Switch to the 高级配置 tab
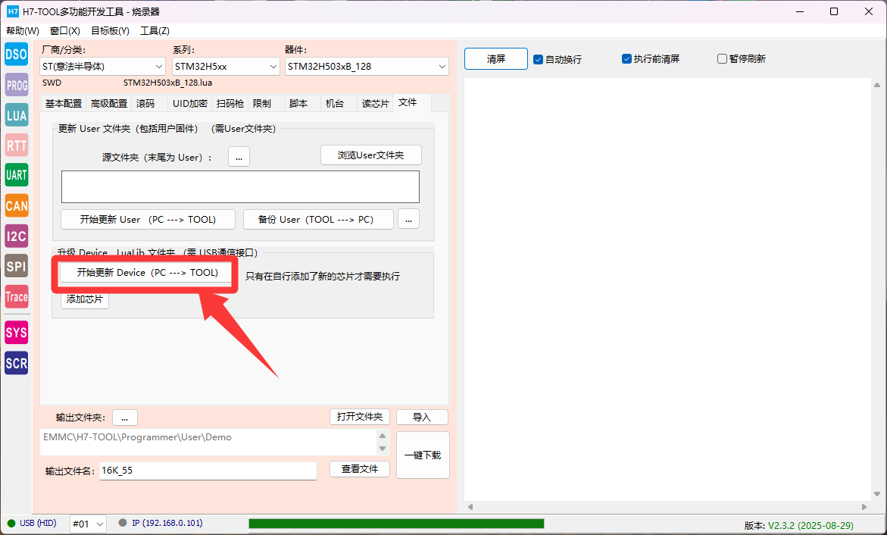The width and height of the screenshot is (887, 535). [109, 104]
